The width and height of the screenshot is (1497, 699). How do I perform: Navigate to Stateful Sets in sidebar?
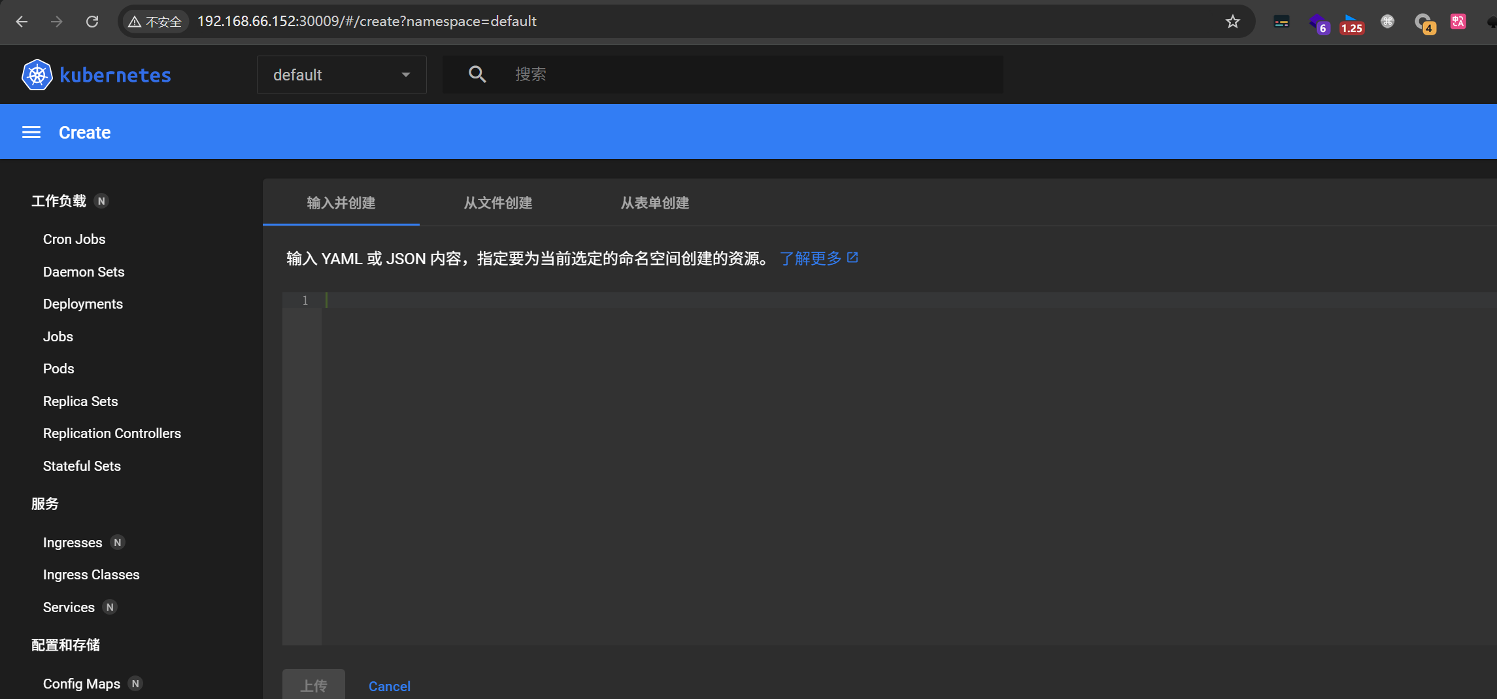click(x=82, y=466)
